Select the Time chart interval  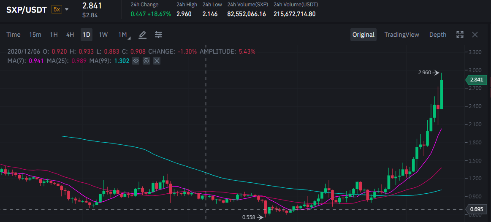click(x=14, y=35)
